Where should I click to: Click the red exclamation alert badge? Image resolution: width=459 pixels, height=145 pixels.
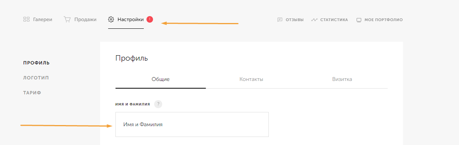pyautogui.click(x=150, y=19)
